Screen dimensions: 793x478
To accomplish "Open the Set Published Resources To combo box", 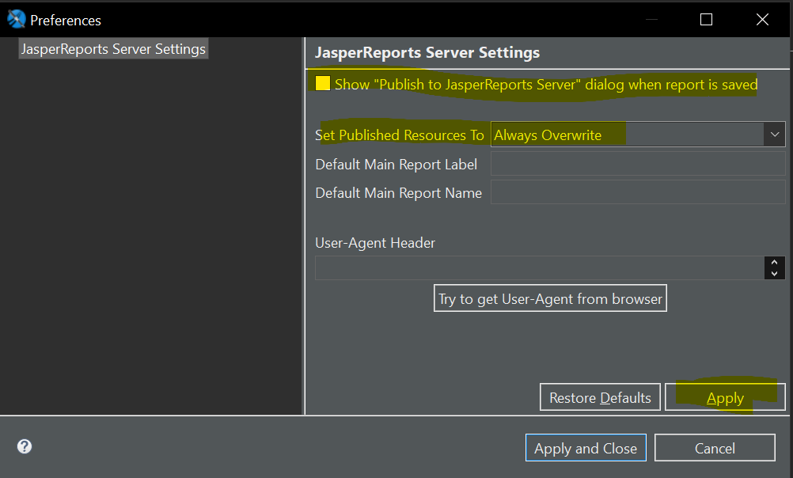I will (629, 135).
